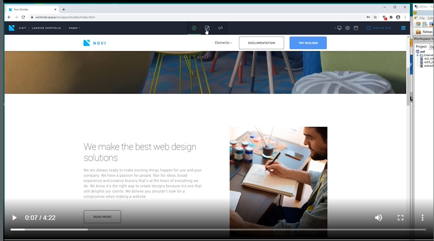Expand the device preview dropdown arrow
The image size is (434, 241).
click(x=335, y=28)
